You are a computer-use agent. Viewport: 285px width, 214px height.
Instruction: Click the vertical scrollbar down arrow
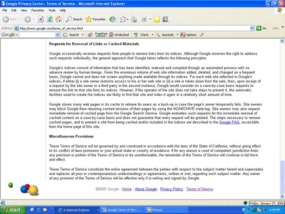[x=282, y=196]
